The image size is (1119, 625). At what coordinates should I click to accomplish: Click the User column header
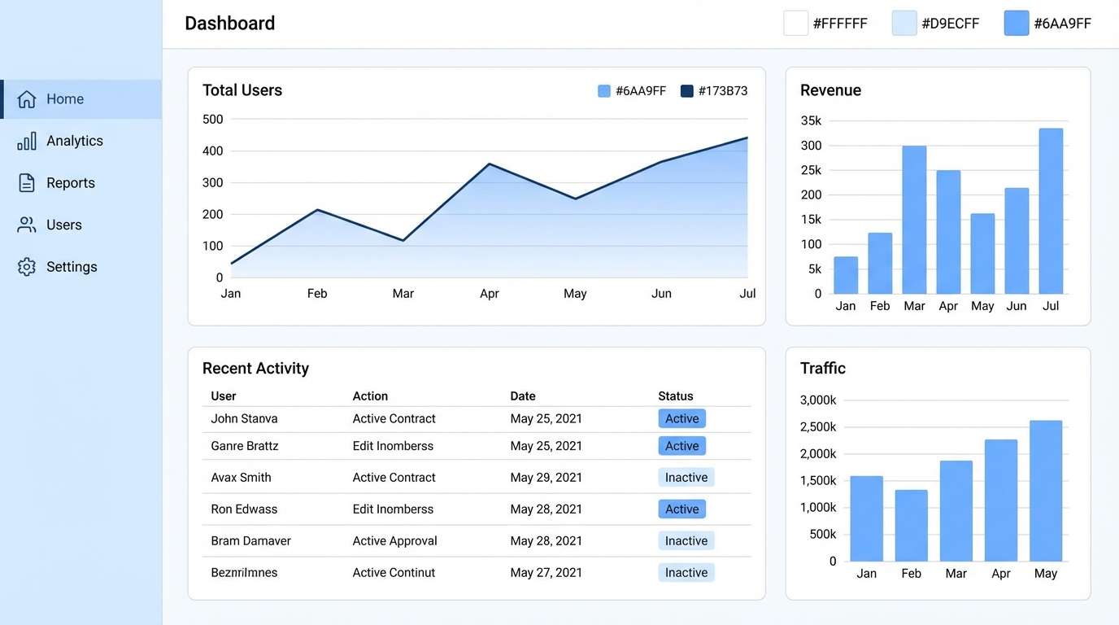[x=223, y=396]
